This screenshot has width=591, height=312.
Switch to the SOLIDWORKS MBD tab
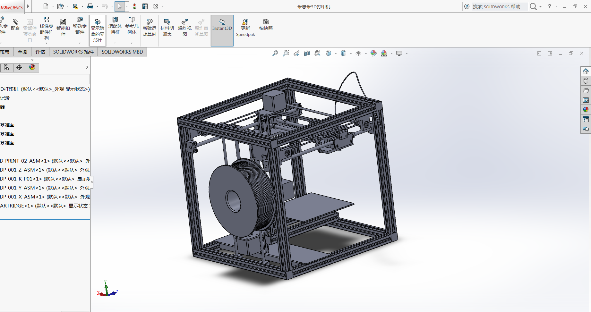[122, 52]
